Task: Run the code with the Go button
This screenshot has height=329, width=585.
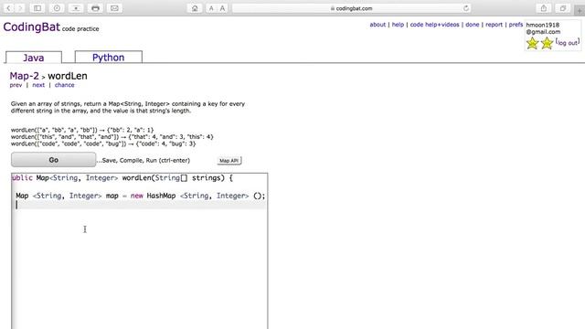Action: (x=53, y=160)
